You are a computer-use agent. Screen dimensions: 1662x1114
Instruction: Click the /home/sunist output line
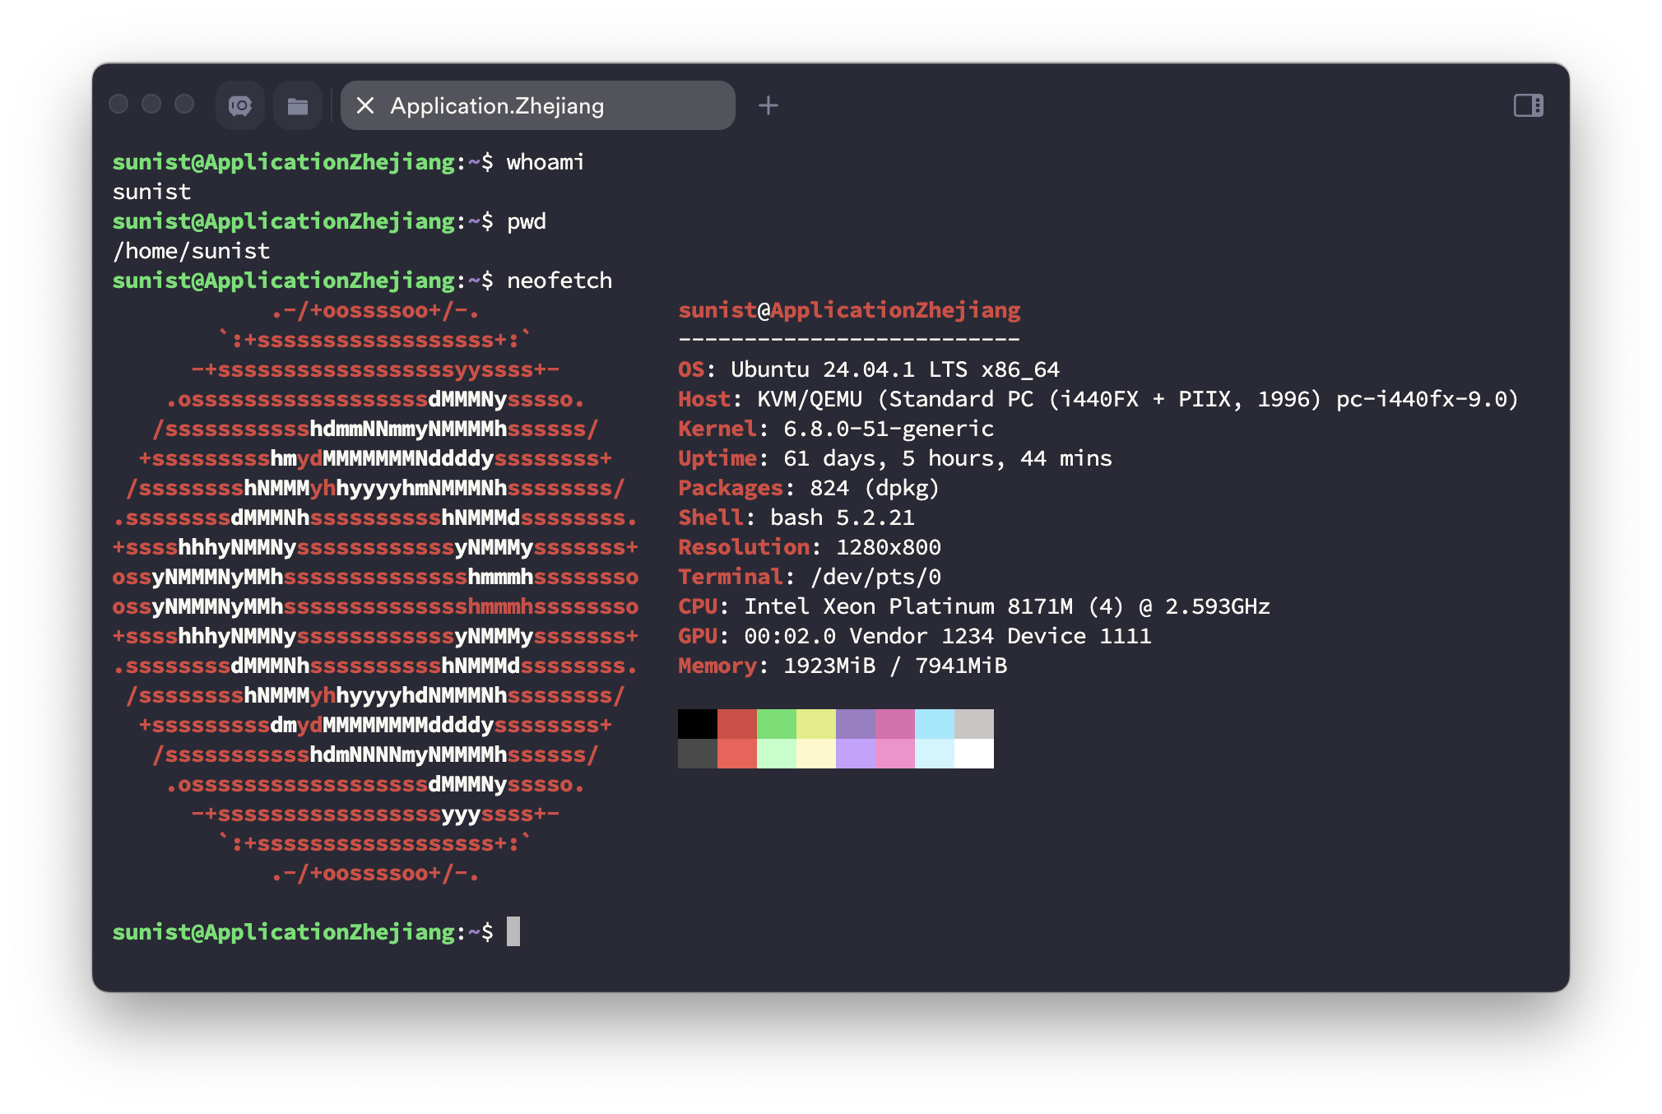(x=191, y=251)
